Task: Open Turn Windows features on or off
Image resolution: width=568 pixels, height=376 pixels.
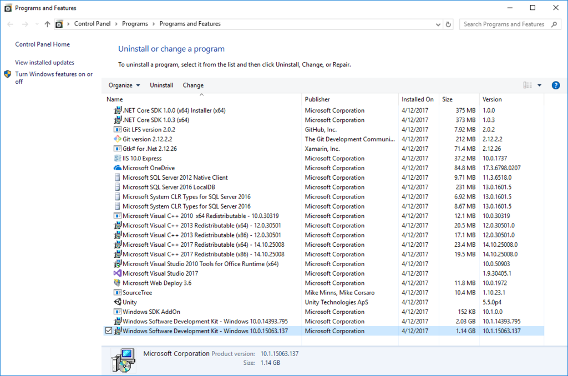Action: [x=54, y=78]
